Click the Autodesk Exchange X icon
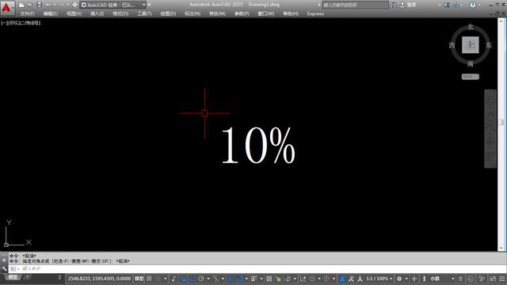The image size is (507, 285). (x=447, y=5)
